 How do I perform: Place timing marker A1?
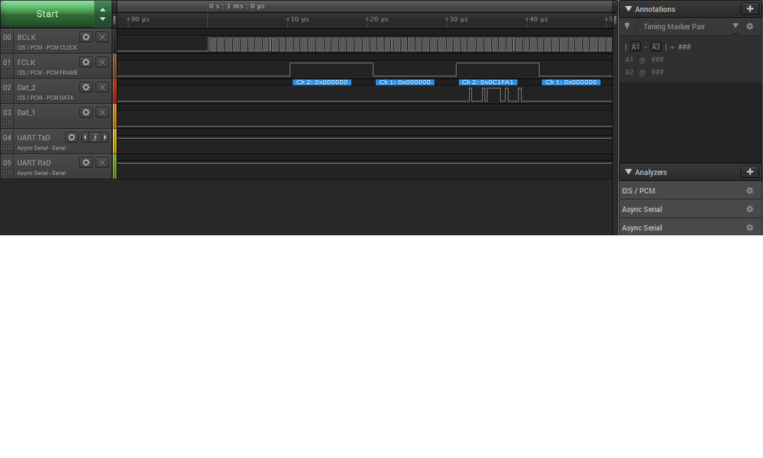[635, 47]
